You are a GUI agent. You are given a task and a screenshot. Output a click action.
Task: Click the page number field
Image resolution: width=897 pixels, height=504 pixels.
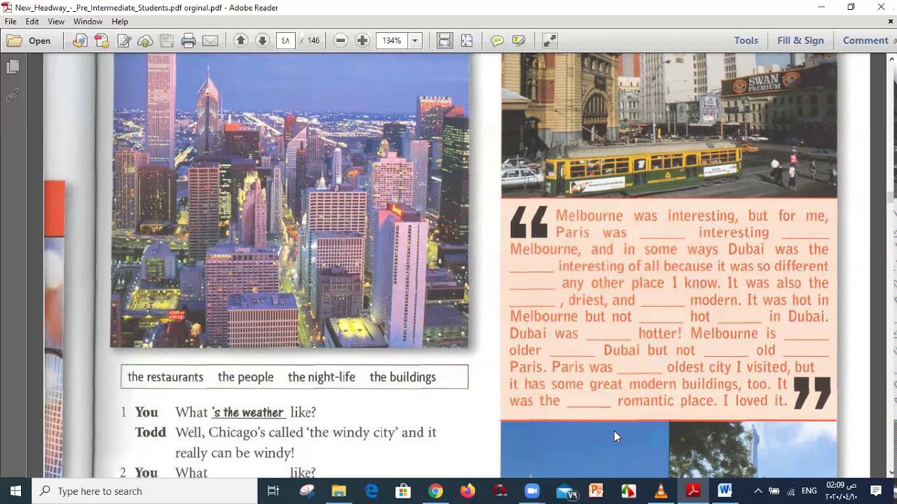point(286,41)
